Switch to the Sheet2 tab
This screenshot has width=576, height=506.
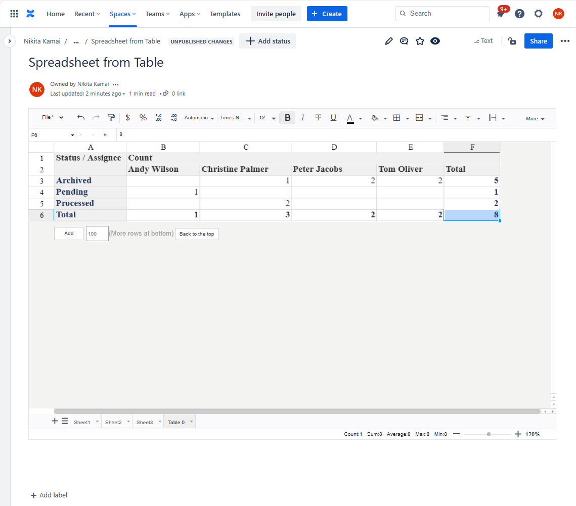[x=113, y=421]
